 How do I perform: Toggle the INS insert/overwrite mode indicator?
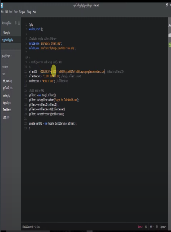click(146, 226)
